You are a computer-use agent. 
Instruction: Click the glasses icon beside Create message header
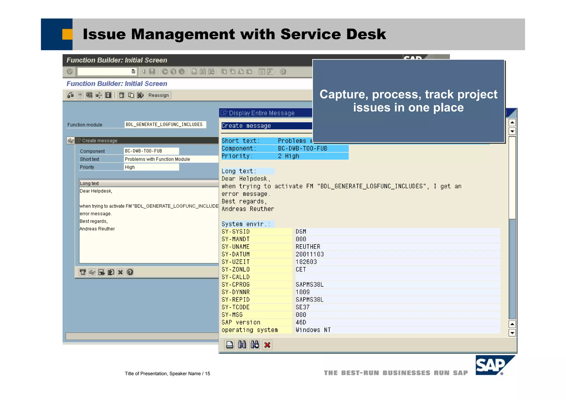[70, 141]
